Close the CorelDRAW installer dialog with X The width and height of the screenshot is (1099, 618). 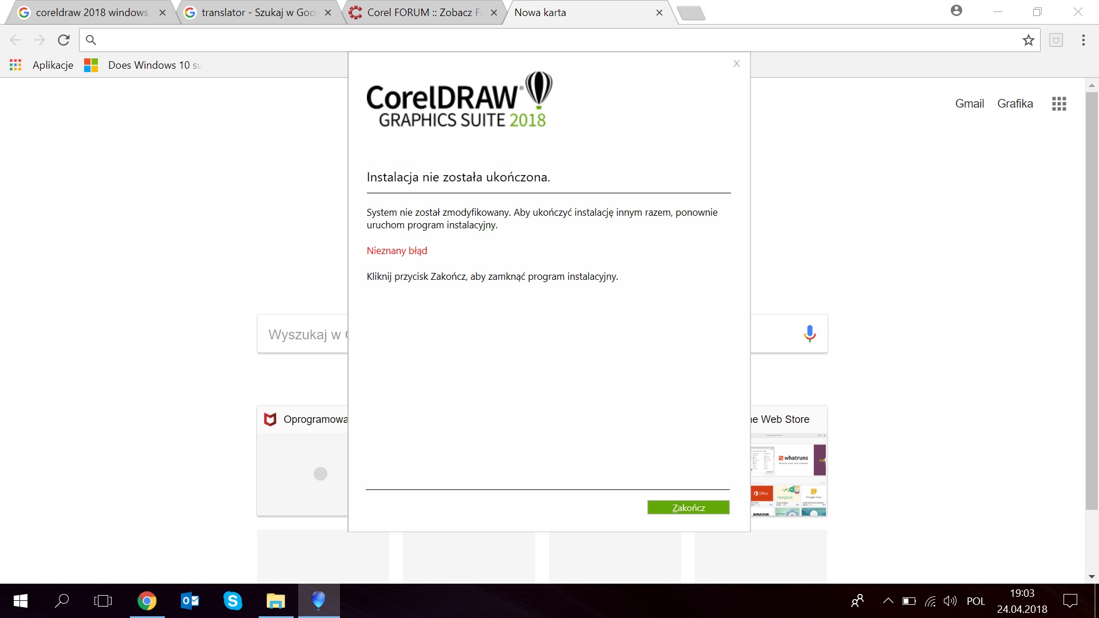coord(737,64)
